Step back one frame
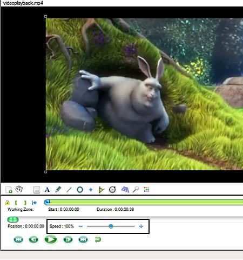The height and width of the screenshot is (260, 243). pyautogui.click(x=33, y=239)
